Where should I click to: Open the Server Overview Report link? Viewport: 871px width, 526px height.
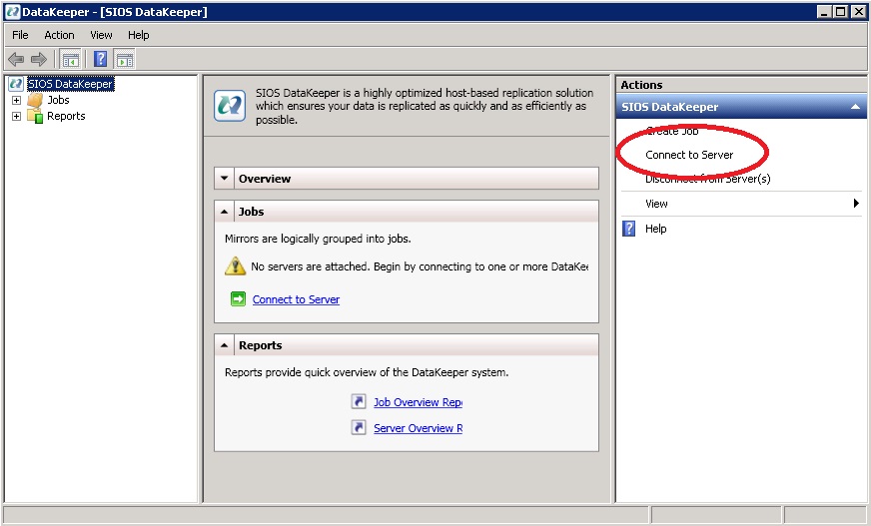(418, 428)
